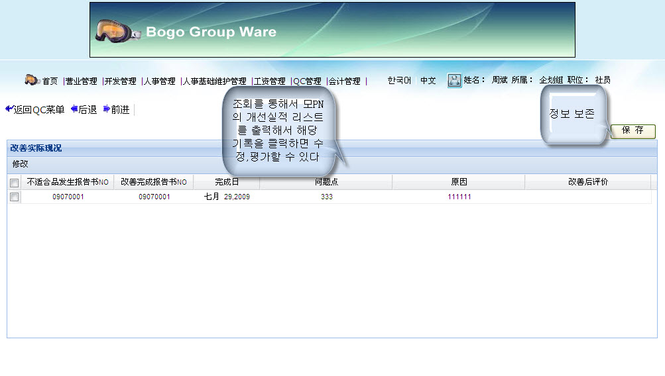Open the 111111 cause entry in the row
The width and height of the screenshot is (665, 376).
coord(459,197)
